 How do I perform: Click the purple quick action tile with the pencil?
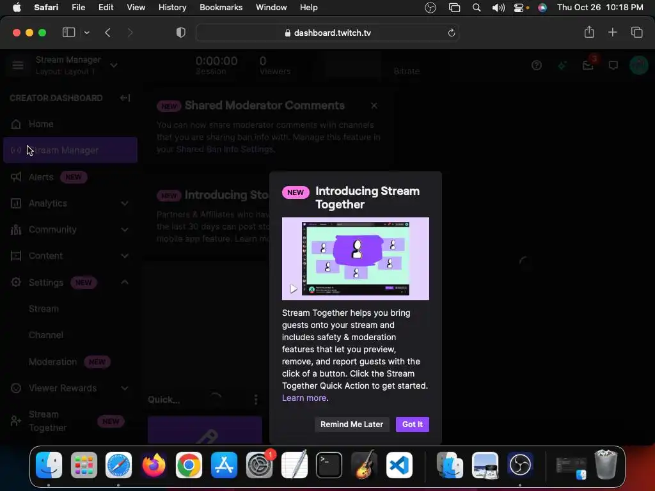(205, 430)
